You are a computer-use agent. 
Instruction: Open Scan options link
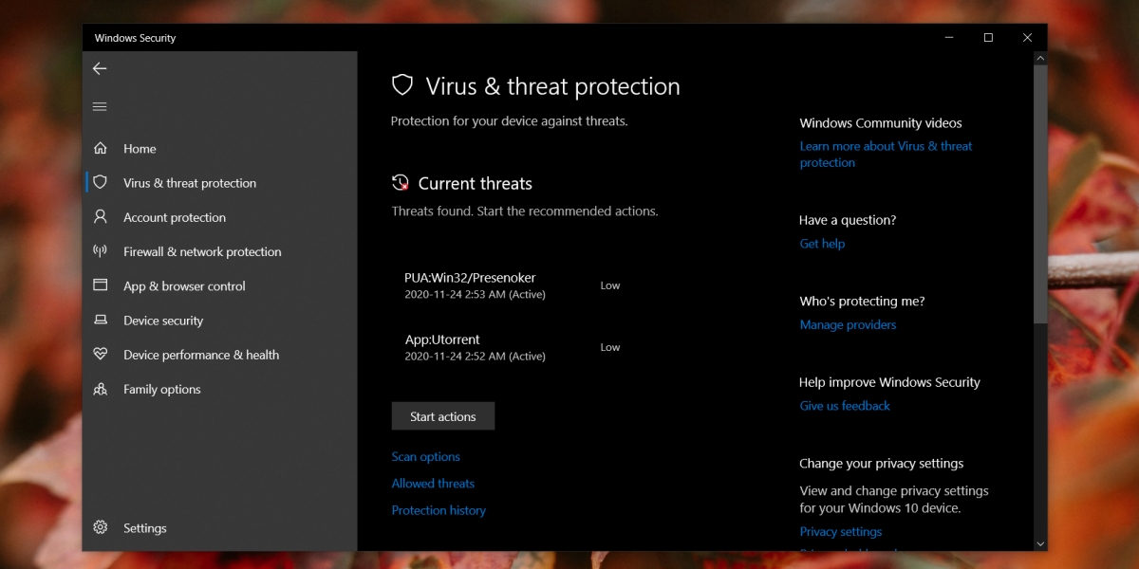pos(426,457)
